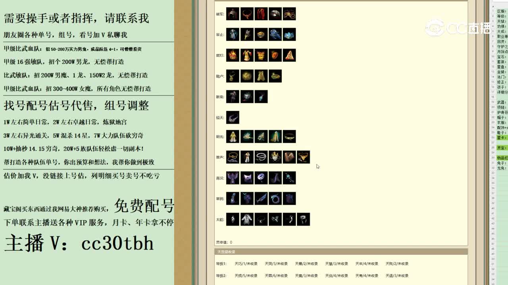Click the 宝石 cell in the spreadsheet
The width and height of the screenshot is (508, 285).
click(x=502, y=57)
